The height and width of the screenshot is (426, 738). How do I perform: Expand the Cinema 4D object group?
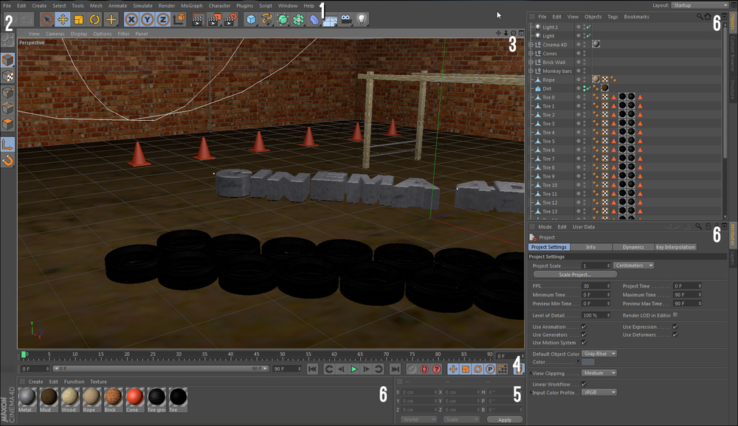coord(531,45)
